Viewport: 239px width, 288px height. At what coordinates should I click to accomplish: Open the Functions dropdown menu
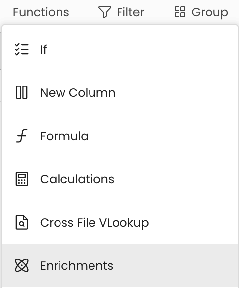coord(41,12)
